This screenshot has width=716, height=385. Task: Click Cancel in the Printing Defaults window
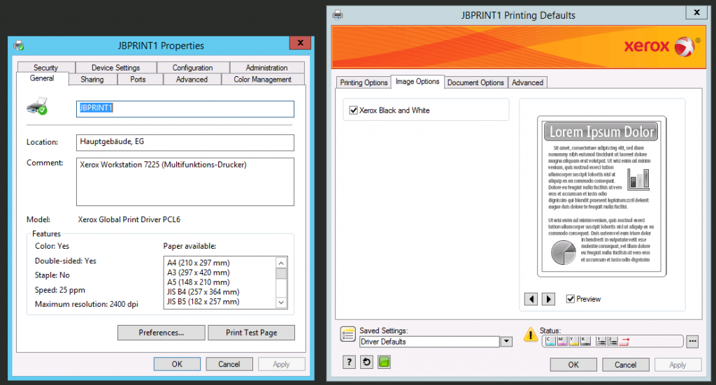[x=625, y=365]
